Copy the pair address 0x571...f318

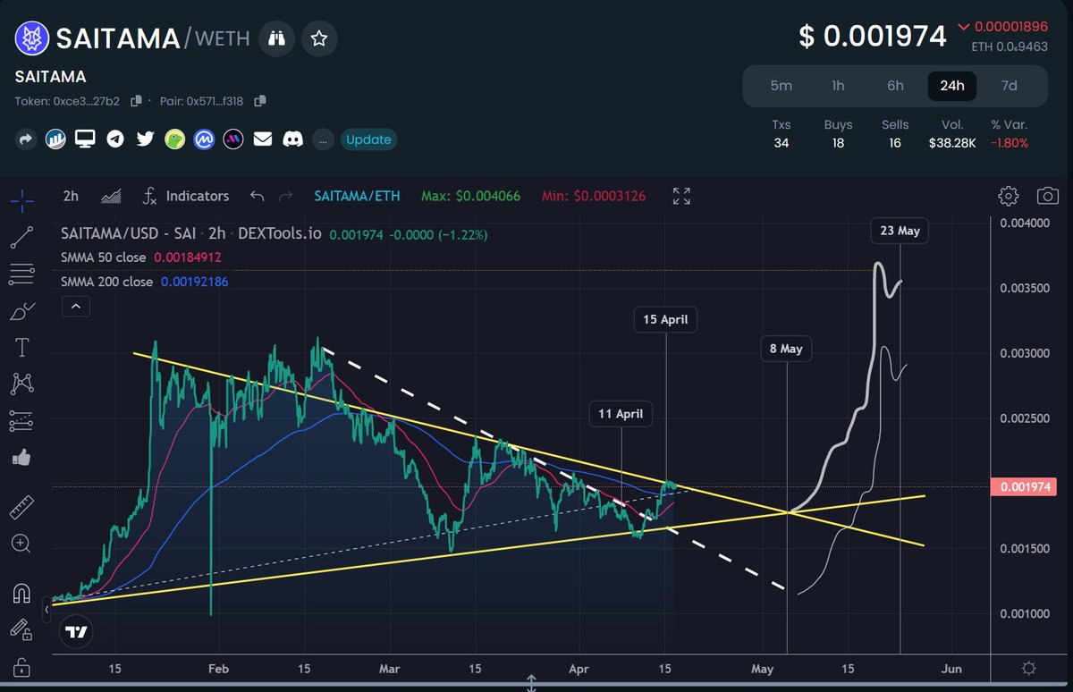260,101
